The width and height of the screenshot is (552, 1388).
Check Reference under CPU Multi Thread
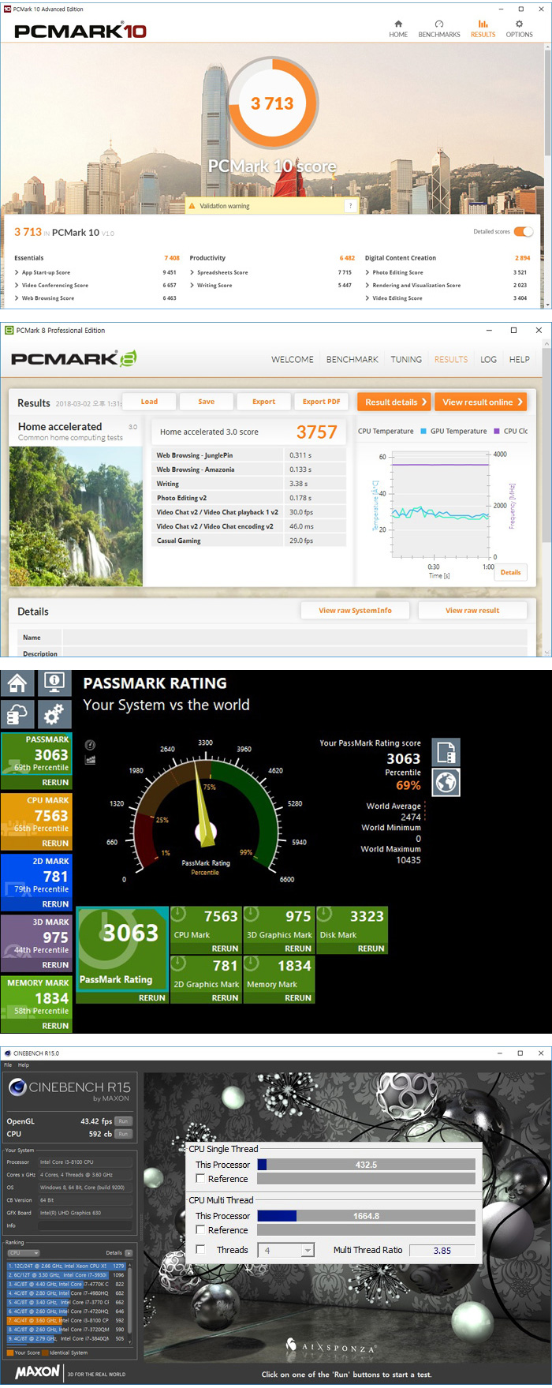click(200, 1230)
